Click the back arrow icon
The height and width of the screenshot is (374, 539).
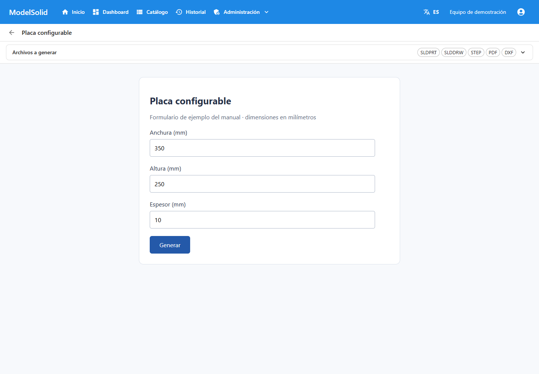coord(12,33)
